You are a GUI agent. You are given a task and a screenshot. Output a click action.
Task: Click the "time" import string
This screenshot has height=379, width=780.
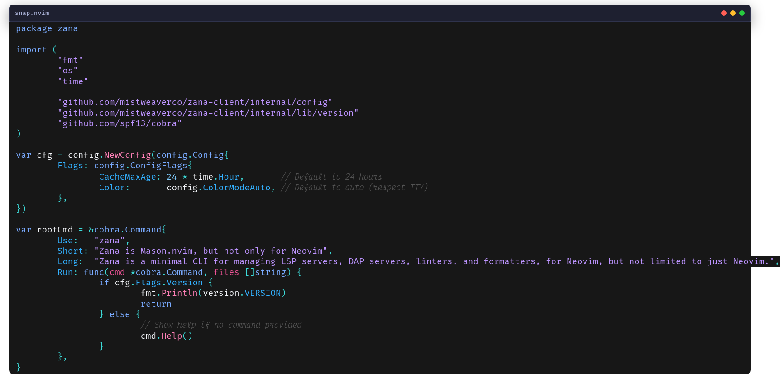73,81
